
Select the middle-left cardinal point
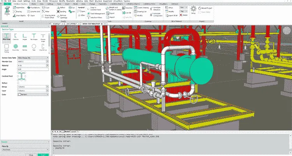(x=18, y=76)
